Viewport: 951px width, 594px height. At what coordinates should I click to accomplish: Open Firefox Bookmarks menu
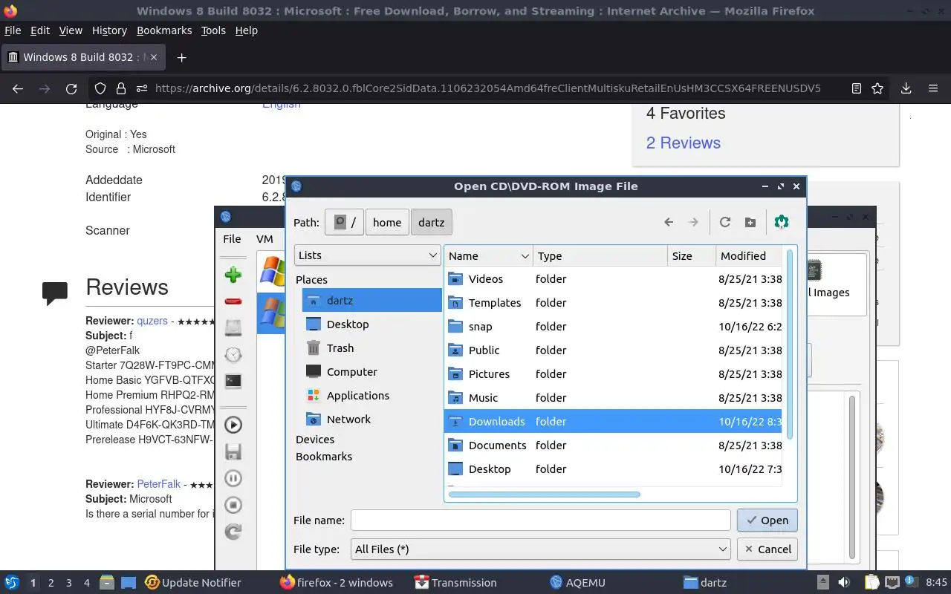164,30
